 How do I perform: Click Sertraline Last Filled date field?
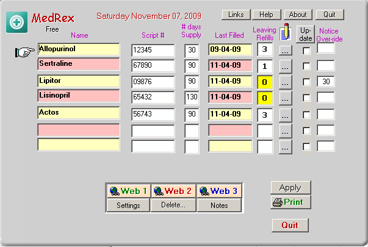pos(230,65)
